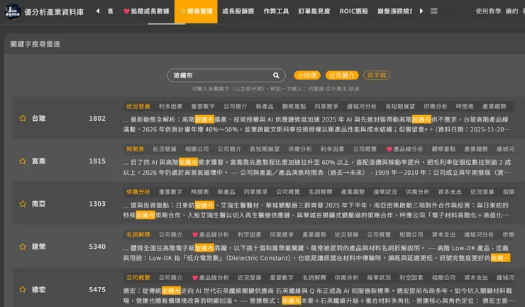Viewport: 525px width, 307px height.
Task: Open the 續約 link
Action: coord(512,11)
